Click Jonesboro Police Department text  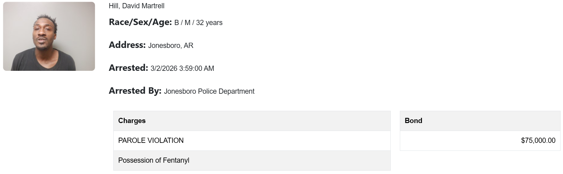[x=209, y=91]
